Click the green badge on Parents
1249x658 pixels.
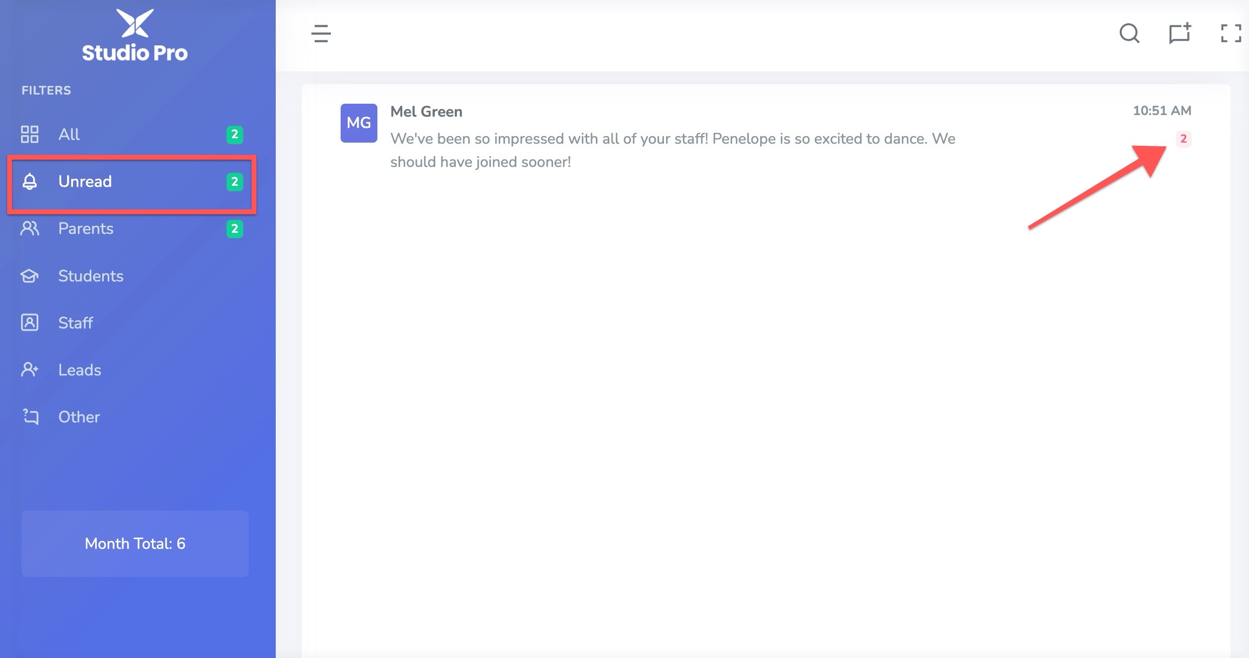(235, 229)
